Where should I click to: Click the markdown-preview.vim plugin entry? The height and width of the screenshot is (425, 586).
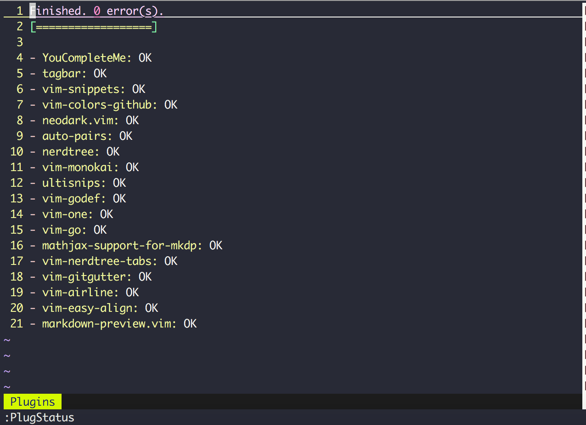tap(108, 323)
